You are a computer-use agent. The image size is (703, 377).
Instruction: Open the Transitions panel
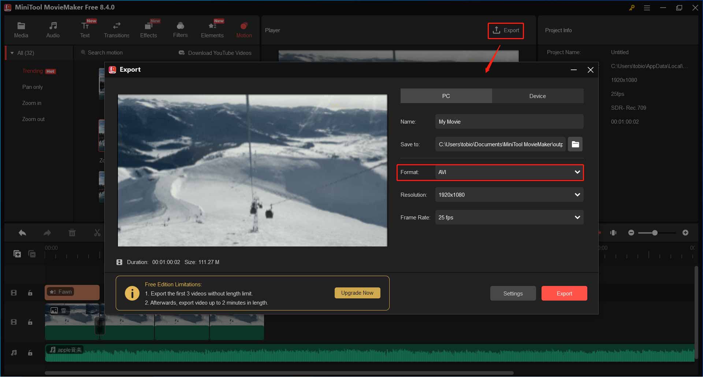point(116,29)
